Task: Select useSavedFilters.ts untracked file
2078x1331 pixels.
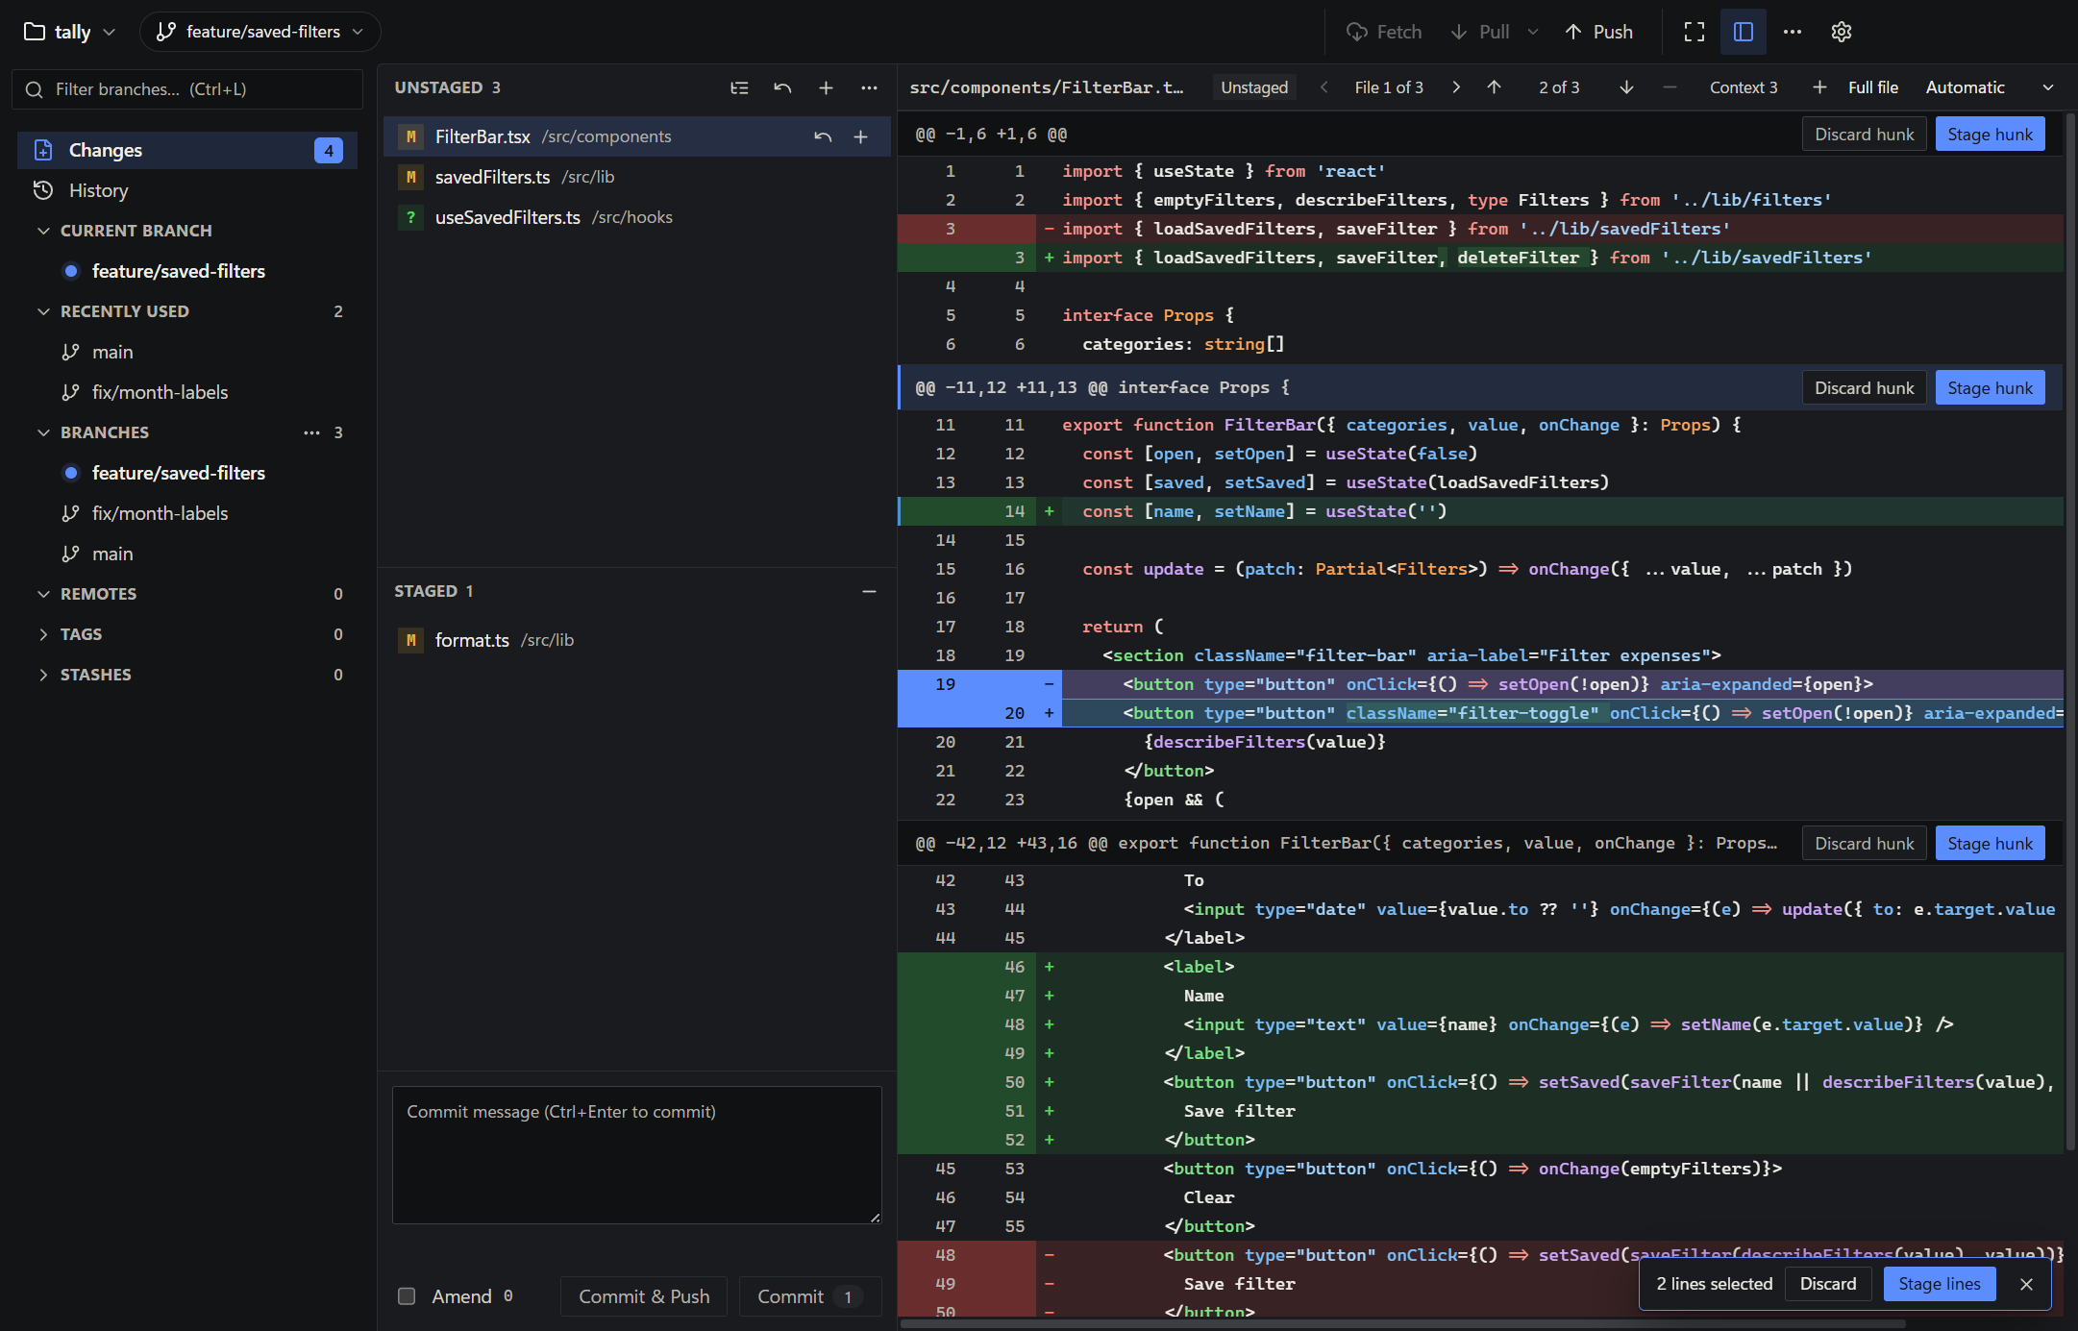Action: tap(636, 217)
